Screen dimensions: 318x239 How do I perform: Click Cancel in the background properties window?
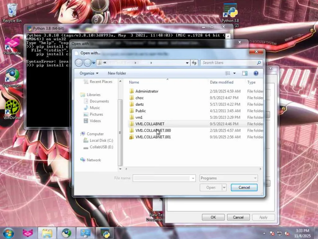[x=238, y=217]
